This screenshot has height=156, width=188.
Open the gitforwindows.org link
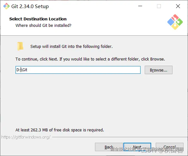click(x=26, y=137)
